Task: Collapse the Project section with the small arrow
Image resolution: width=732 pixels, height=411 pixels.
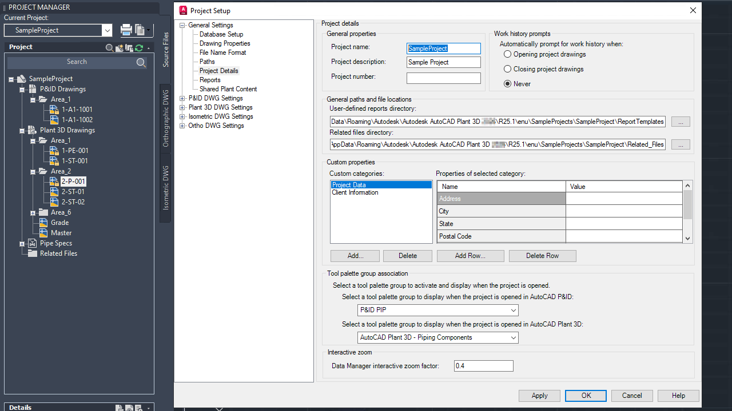Action: tap(149, 48)
